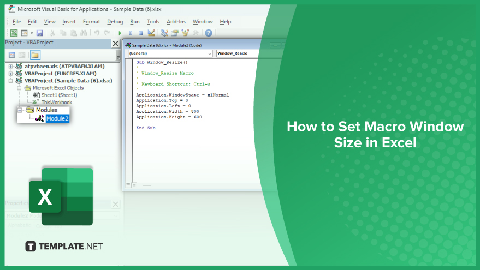The width and height of the screenshot is (480, 270).
Task: Click the 'Sub Window_Resize()' code line
Action: tap(162, 62)
